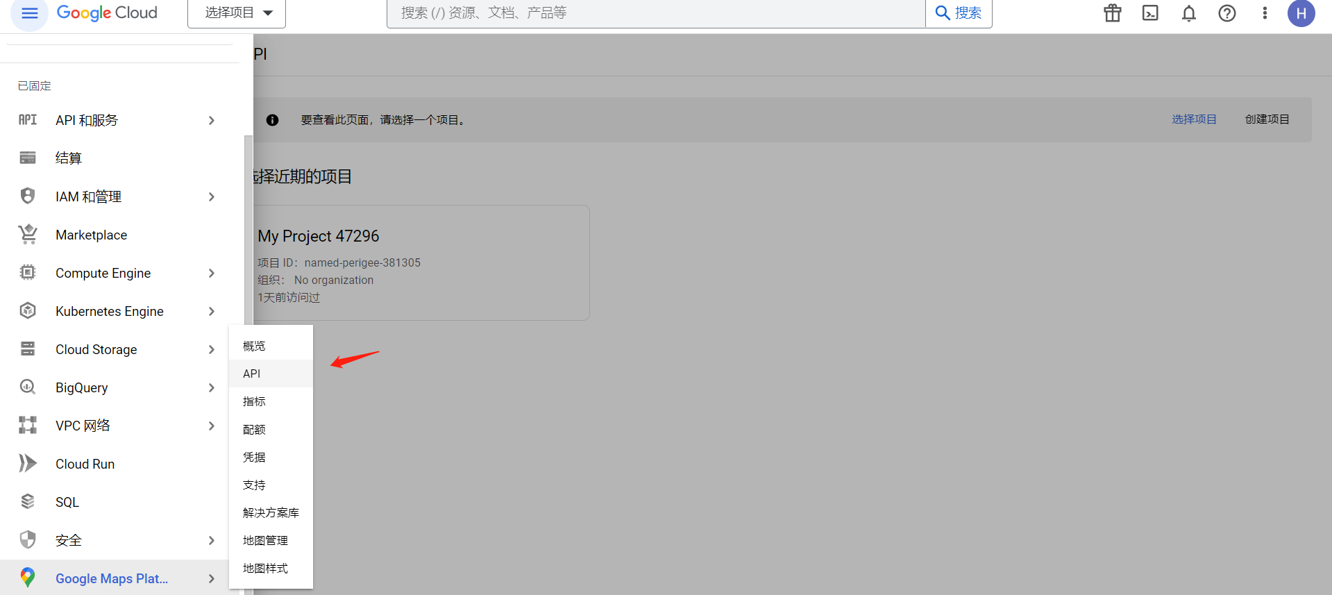Toggle the hamburger navigation menu
The height and width of the screenshot is (595, 1332).
[x=29, y=13]
